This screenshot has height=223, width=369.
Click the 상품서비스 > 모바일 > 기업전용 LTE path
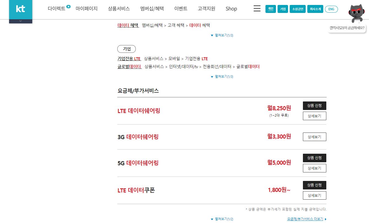click(x=176, y=59)
